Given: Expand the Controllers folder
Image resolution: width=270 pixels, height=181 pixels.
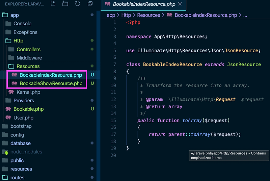Looking at the screenshot, I should (48, 49).
